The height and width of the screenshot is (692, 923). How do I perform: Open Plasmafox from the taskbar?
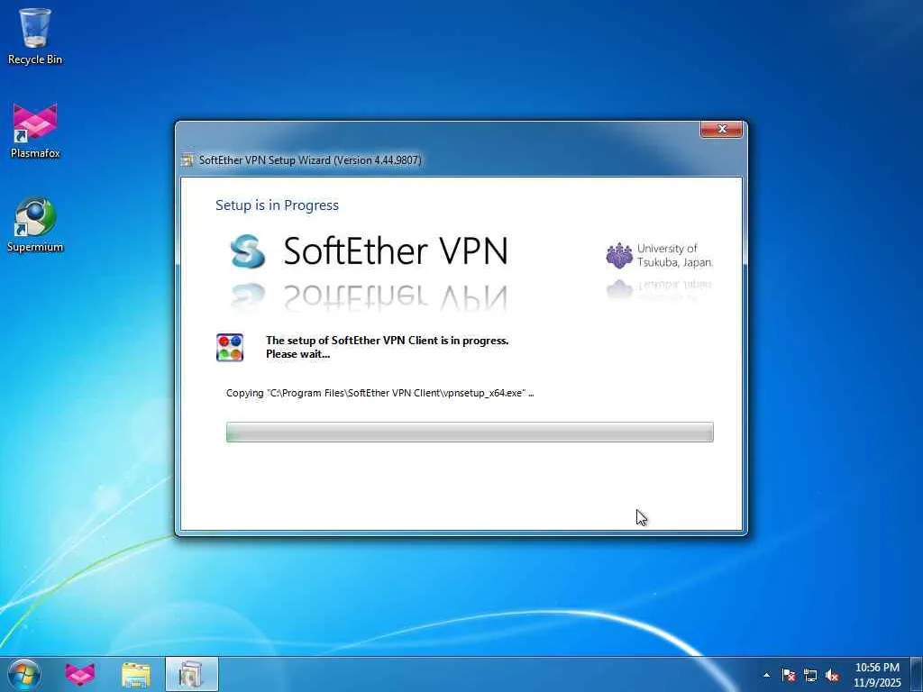click(80, 674)
